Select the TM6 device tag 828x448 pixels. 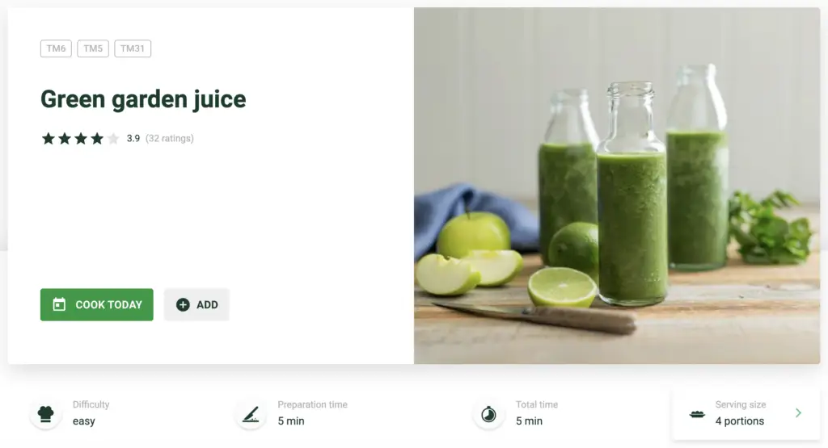[56, 48]
